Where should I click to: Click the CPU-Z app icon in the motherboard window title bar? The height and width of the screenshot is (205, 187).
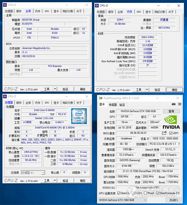click(x=5, y=5)
